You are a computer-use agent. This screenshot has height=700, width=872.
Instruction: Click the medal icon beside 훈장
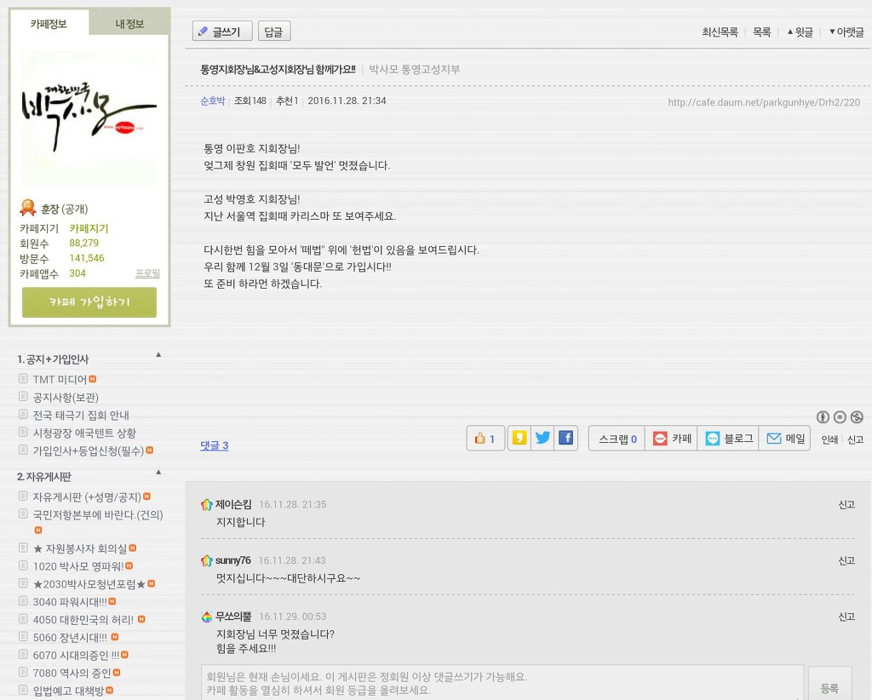(28, 208)
